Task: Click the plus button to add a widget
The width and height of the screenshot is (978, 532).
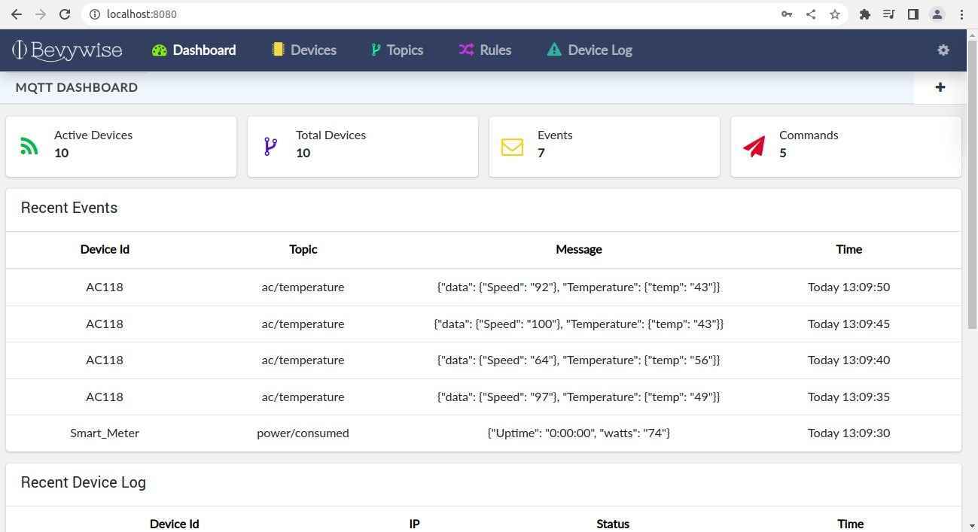Action: click(x=940, y=87)
